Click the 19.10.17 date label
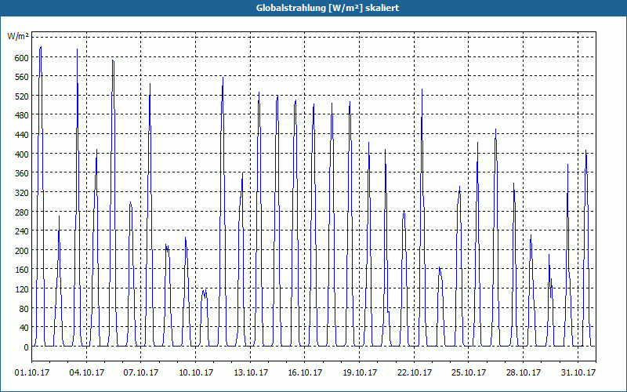The height and width of the screenshot is (392, 627). click(x=360, y=372)
